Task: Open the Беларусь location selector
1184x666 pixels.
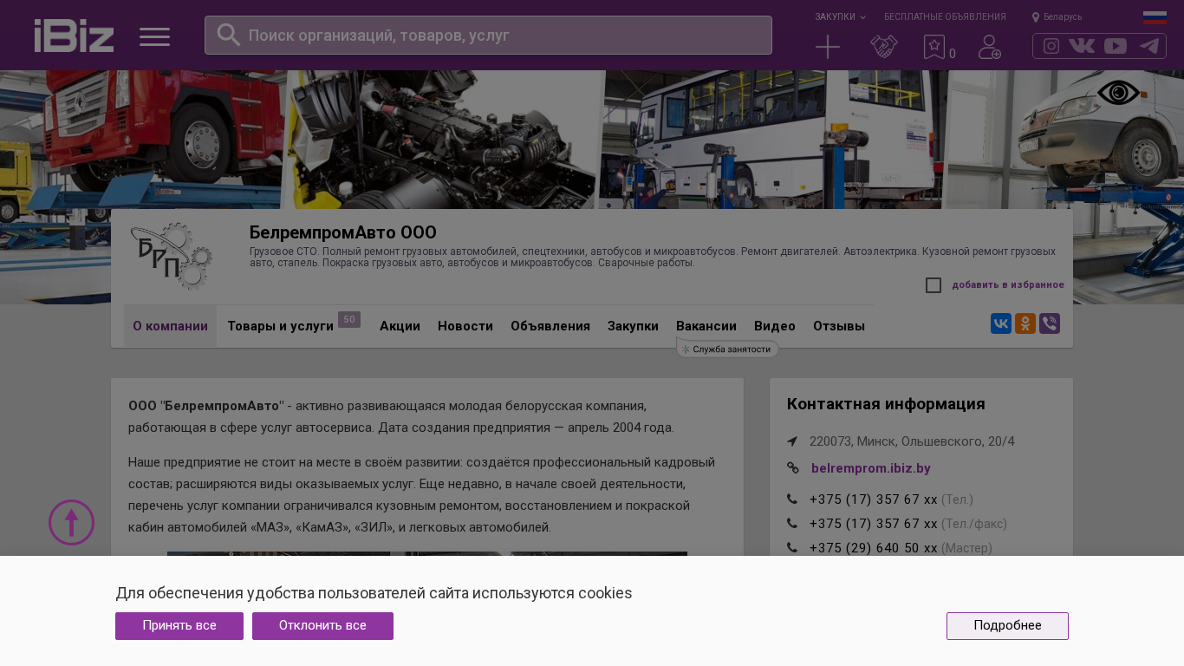Action: click(1057, 16)
